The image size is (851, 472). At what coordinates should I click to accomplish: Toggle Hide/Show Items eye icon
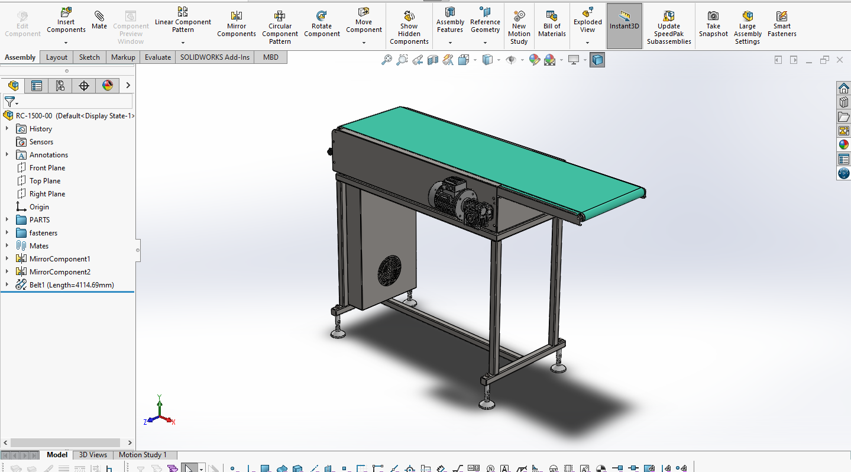tap(511, 60)
